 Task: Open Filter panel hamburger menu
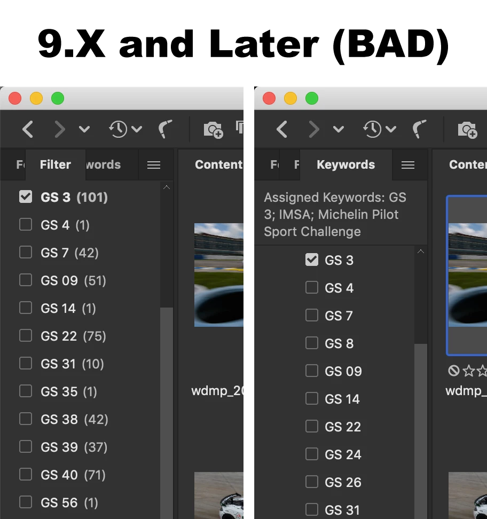(154, 165)
